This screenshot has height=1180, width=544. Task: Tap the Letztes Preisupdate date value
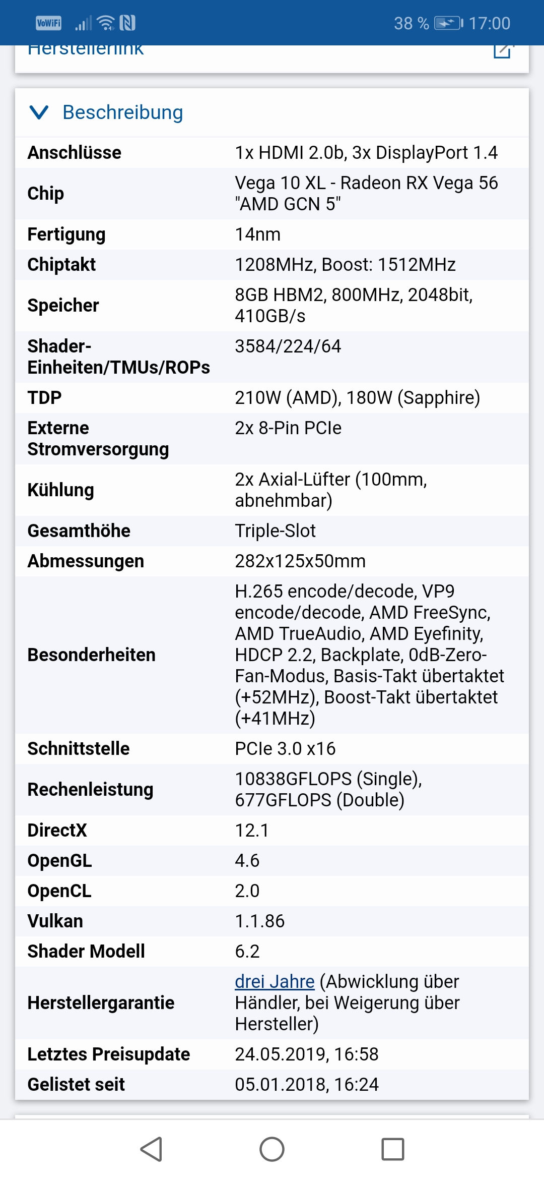coord(307,1054)
